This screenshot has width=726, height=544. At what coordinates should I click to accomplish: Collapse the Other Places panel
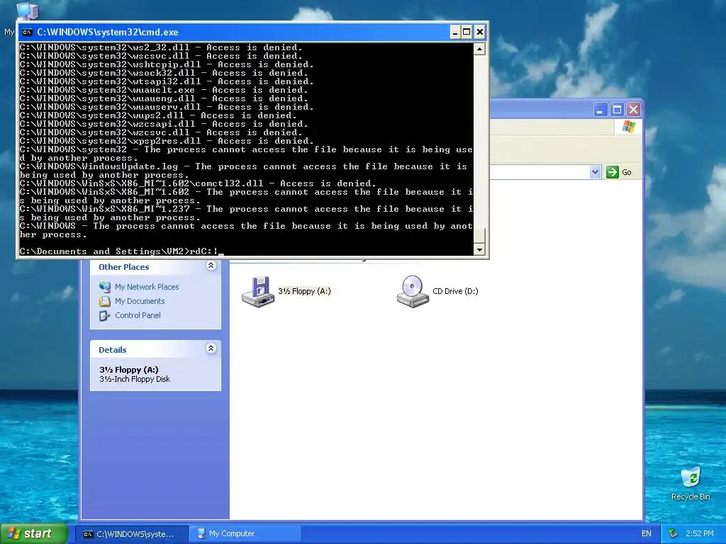[x=211, y=266]
